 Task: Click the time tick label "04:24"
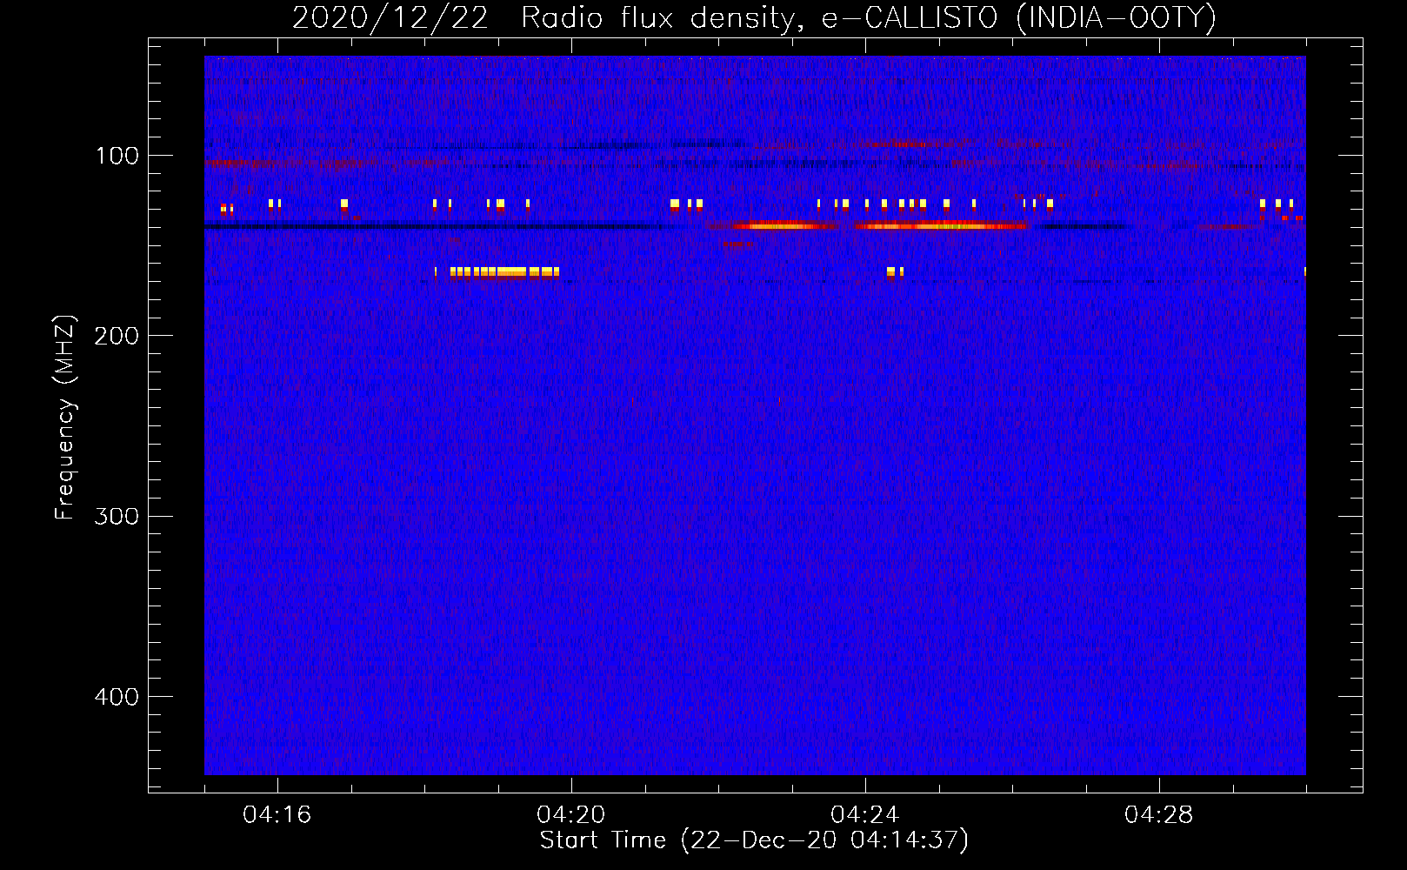(865, 814)
